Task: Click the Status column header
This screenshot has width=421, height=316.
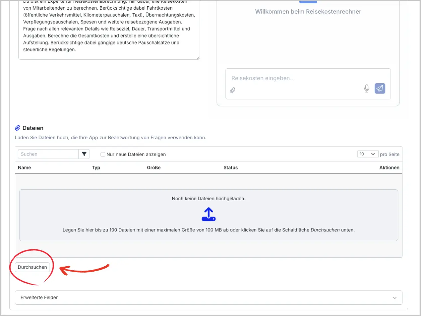Action: pos(230,168)
